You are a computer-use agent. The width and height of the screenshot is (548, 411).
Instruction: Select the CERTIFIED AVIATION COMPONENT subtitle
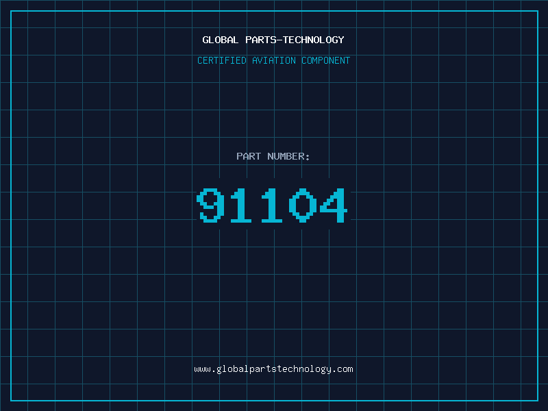[273, 60]
